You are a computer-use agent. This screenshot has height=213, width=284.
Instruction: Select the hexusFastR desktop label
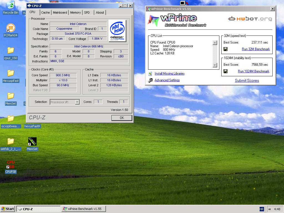(32, 126)
